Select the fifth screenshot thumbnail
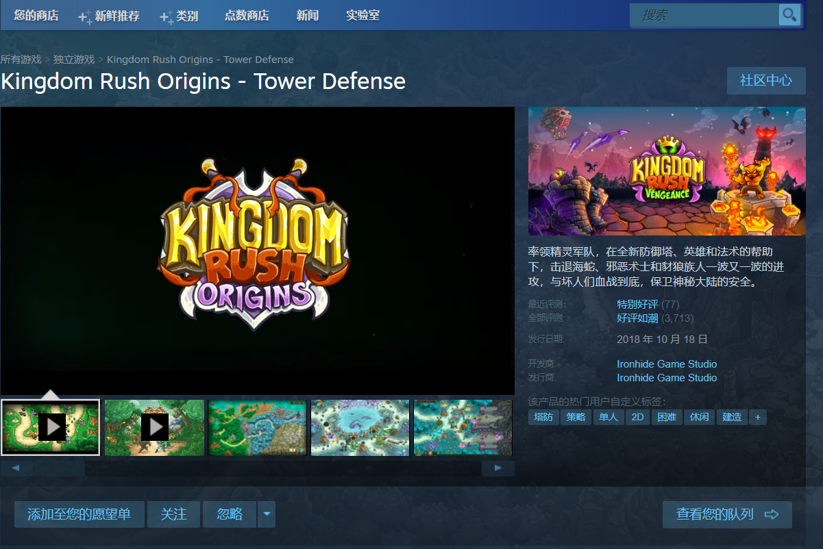The height and width of the screenshot is (549, 823). pyautogui.click(x=463, y=428)
